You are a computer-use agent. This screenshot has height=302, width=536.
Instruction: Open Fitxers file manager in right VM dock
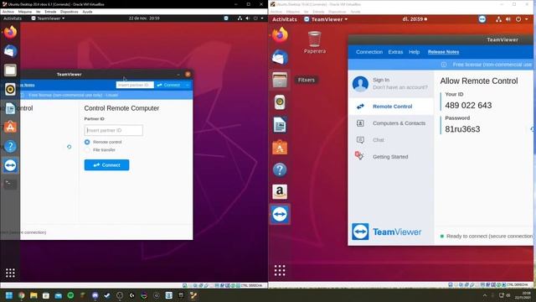[280, 80]
